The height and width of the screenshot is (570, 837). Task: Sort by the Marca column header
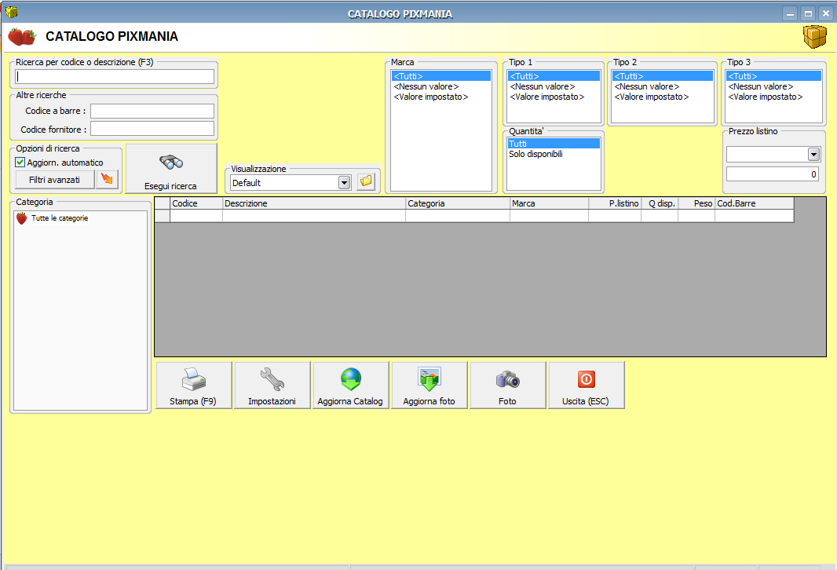tap(549, 203)
